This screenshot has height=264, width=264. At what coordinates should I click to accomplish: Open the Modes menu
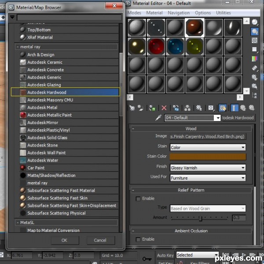point(134,13)
